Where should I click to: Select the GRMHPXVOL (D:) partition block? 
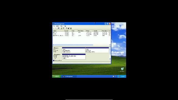(74, 57)
